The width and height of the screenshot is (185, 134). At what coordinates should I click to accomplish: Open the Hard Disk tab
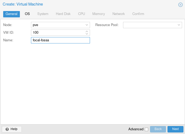pos(63,14)
